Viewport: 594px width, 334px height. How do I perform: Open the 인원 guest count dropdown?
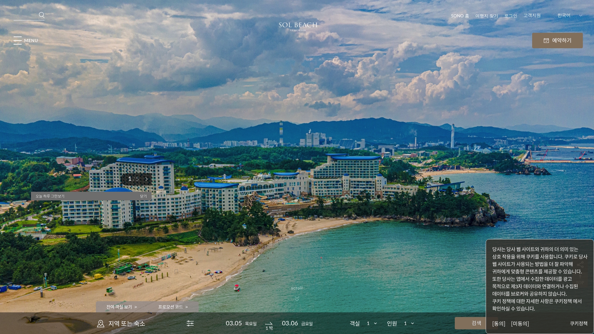click(x=409, y=323)
